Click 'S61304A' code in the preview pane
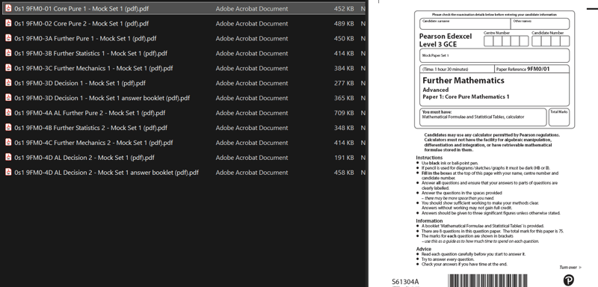 click(405, 282)
